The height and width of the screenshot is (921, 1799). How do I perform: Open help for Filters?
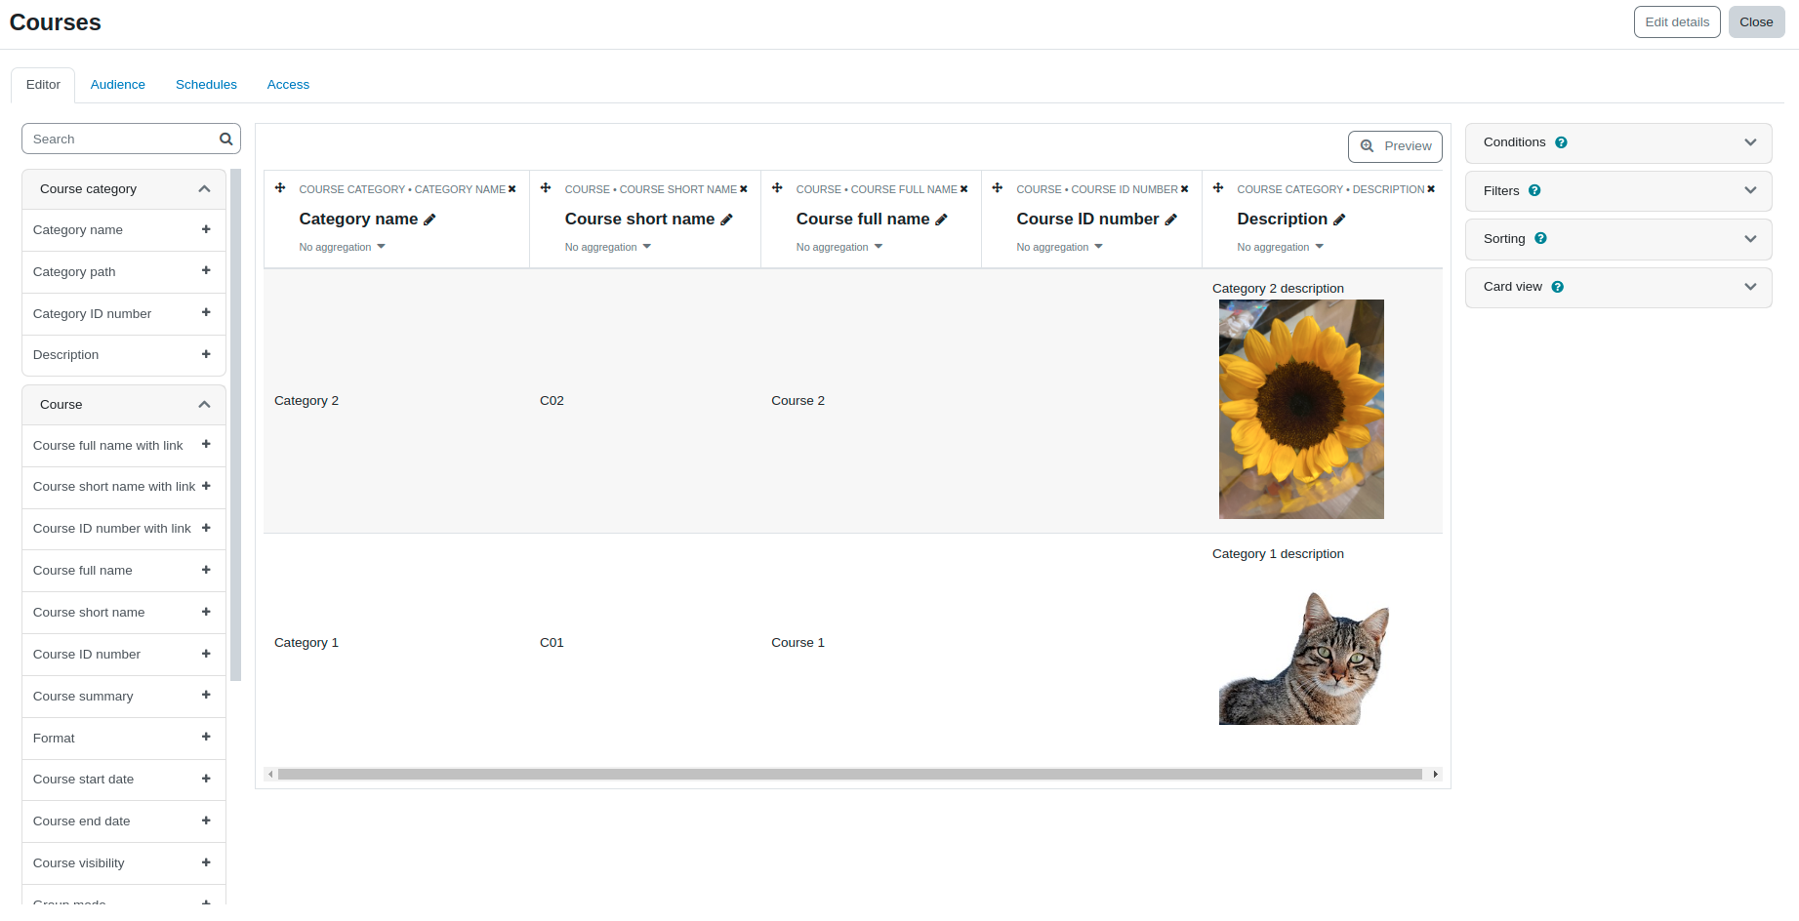[1534, 191]
